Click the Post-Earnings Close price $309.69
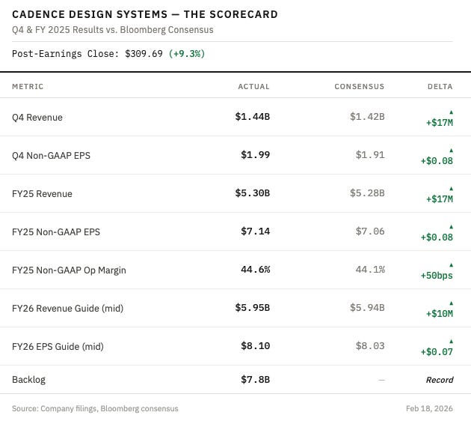 (142, 54)
